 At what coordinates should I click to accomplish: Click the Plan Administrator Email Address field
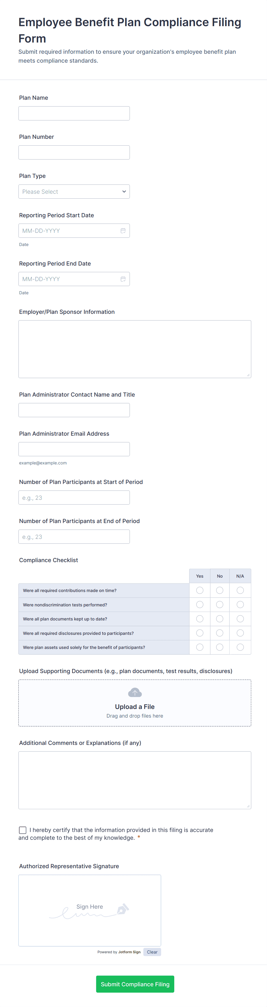(x=74, y=449)
